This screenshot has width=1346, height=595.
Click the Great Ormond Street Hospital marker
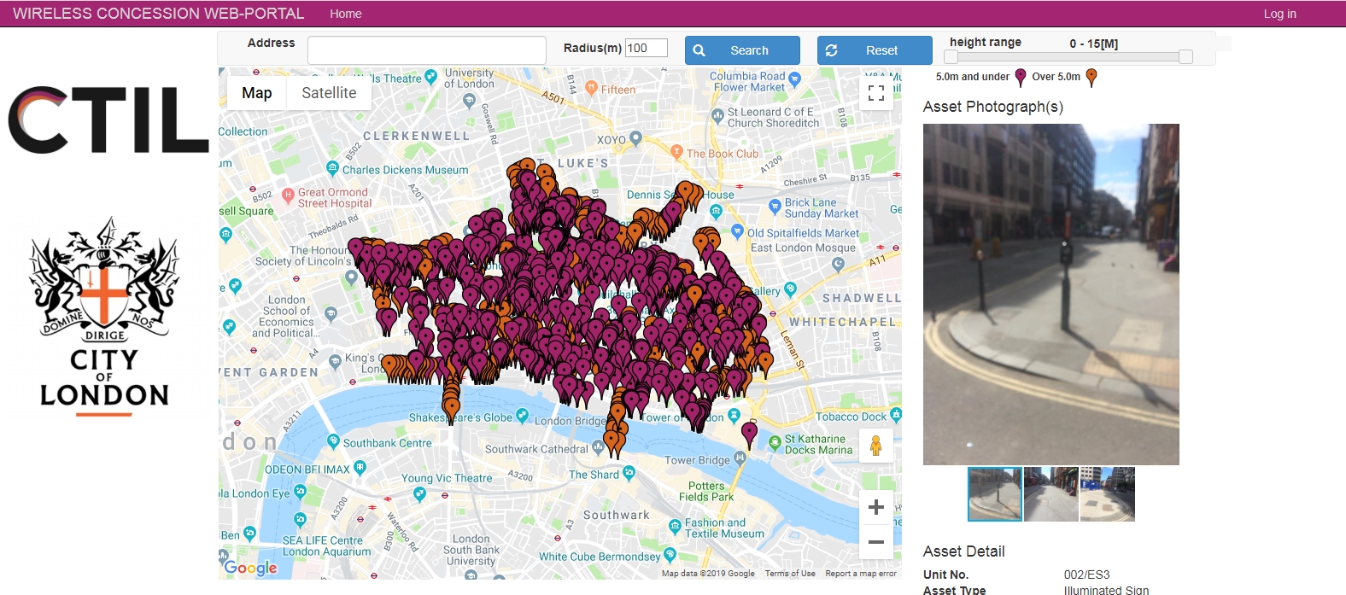[288, 195]
